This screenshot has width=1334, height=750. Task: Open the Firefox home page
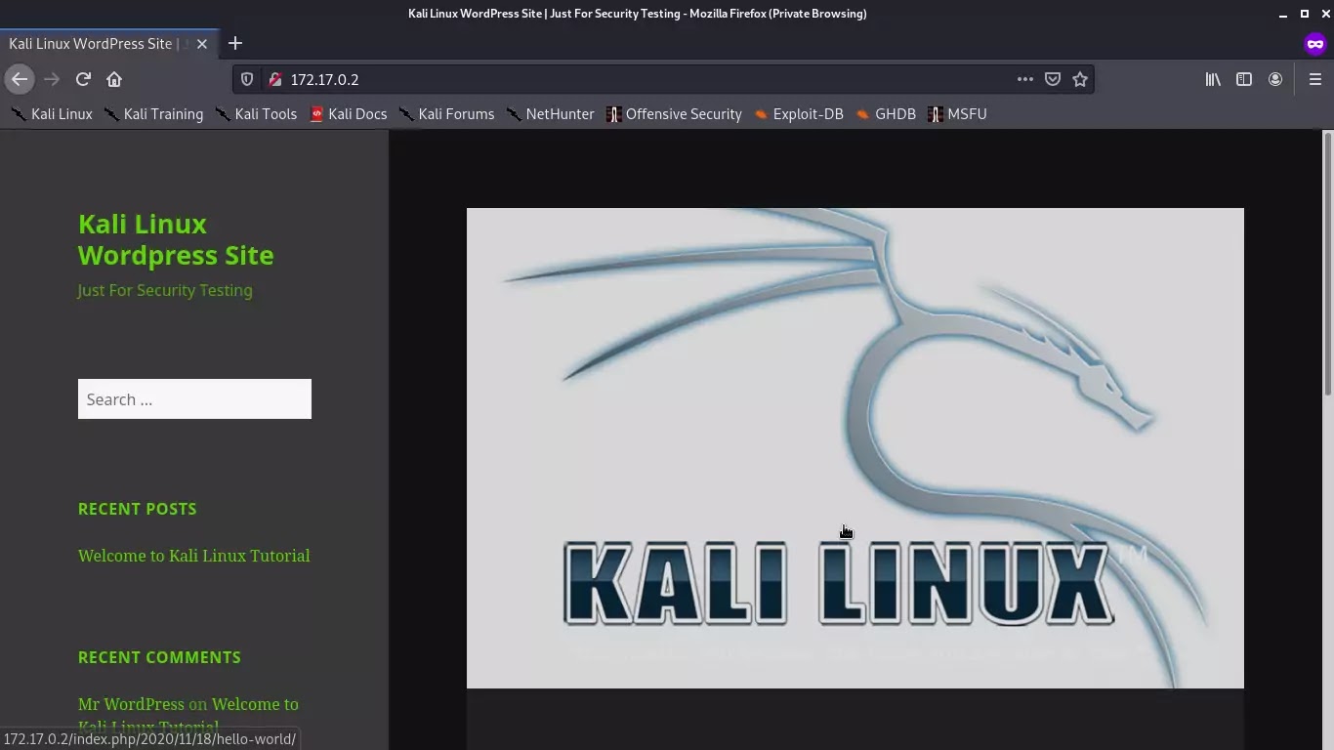click(114, 79)
